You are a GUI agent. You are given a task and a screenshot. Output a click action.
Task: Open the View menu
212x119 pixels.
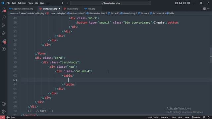click(31, 3)
